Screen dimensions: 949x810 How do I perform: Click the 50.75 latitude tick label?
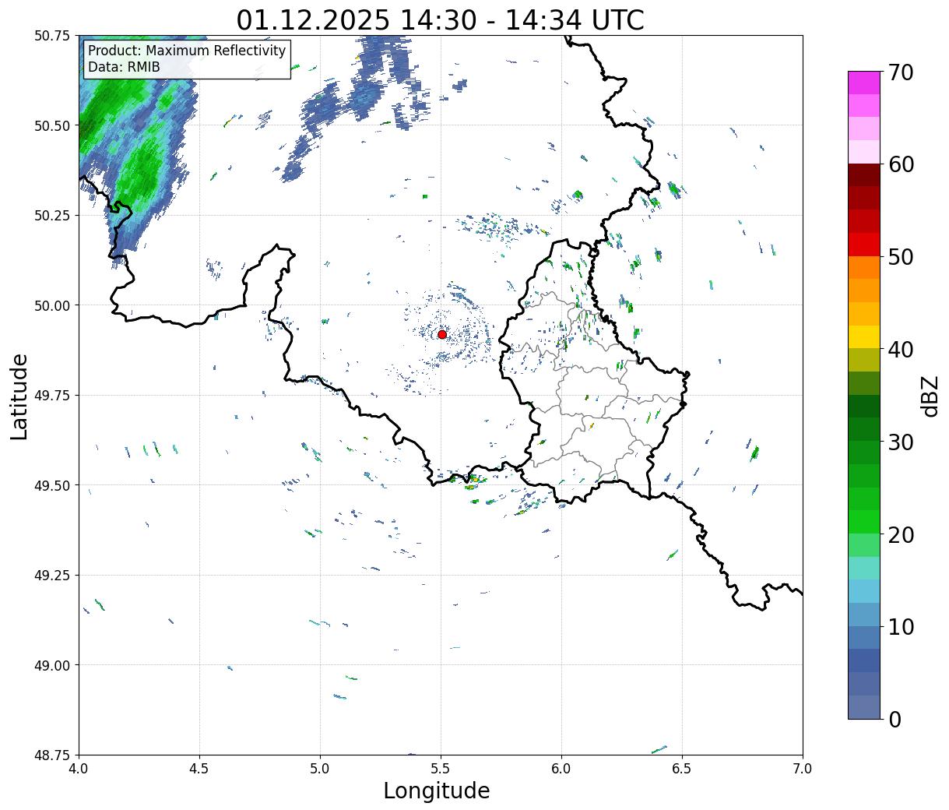pyautogui.click(x=52, y=36)
